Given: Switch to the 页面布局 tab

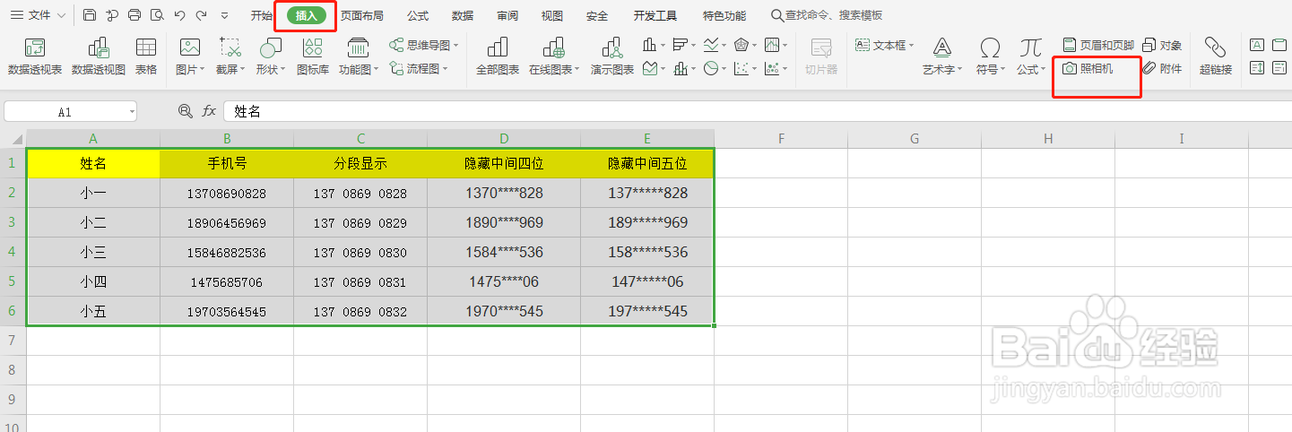Looking at the screenshot, I should coord(362,16).
